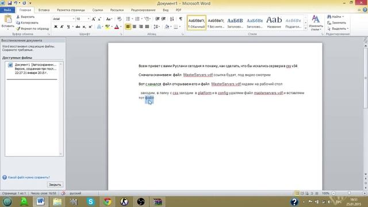Image resolution: width=368 pixels, height=207 pixels.
Task: Switch to the Вставка tab
Action: click(x=44, y=10)
